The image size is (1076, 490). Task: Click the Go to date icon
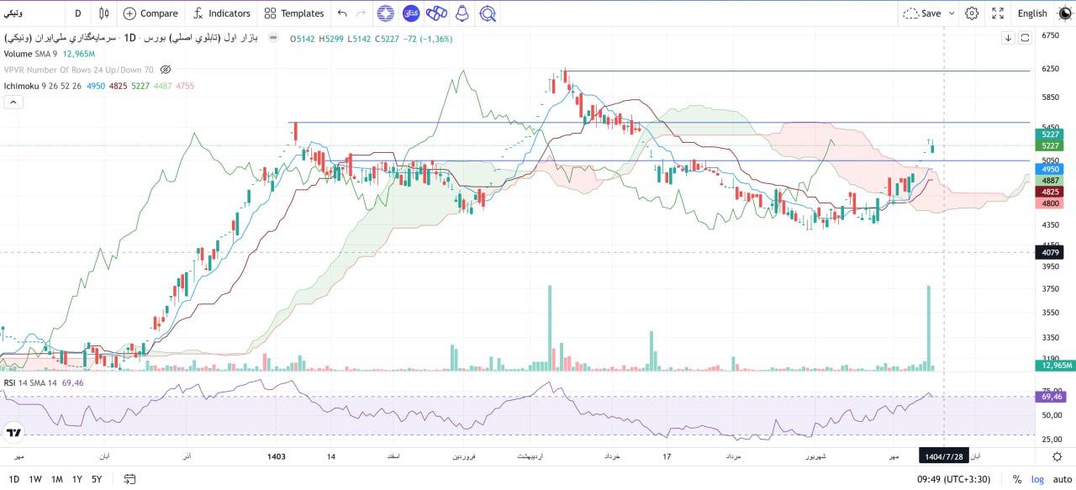tap(129, 479)
